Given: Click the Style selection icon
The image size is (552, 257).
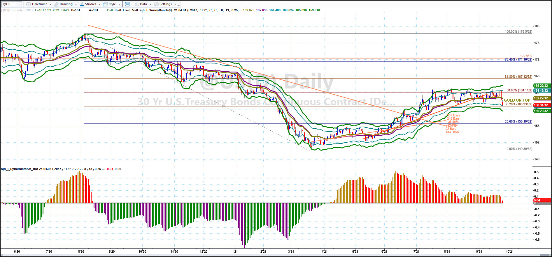Looking at the screenshot, I should point(105,4).
